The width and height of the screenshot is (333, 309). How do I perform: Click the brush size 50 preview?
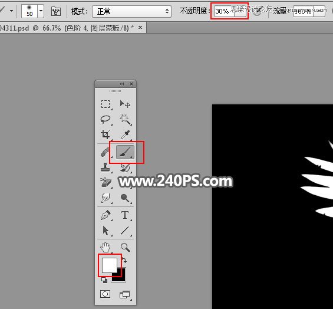tap(29, 11)
